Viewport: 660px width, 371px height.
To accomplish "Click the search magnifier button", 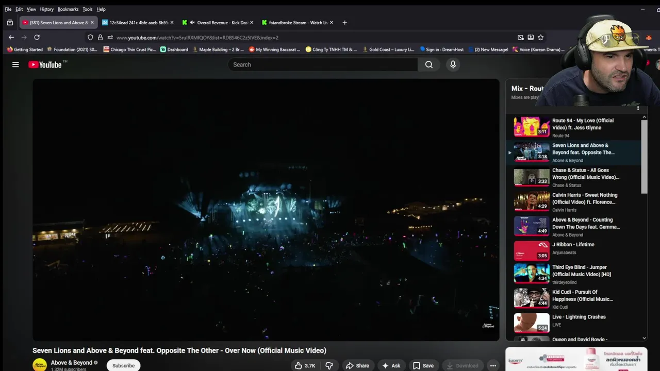I will (429, 64).
